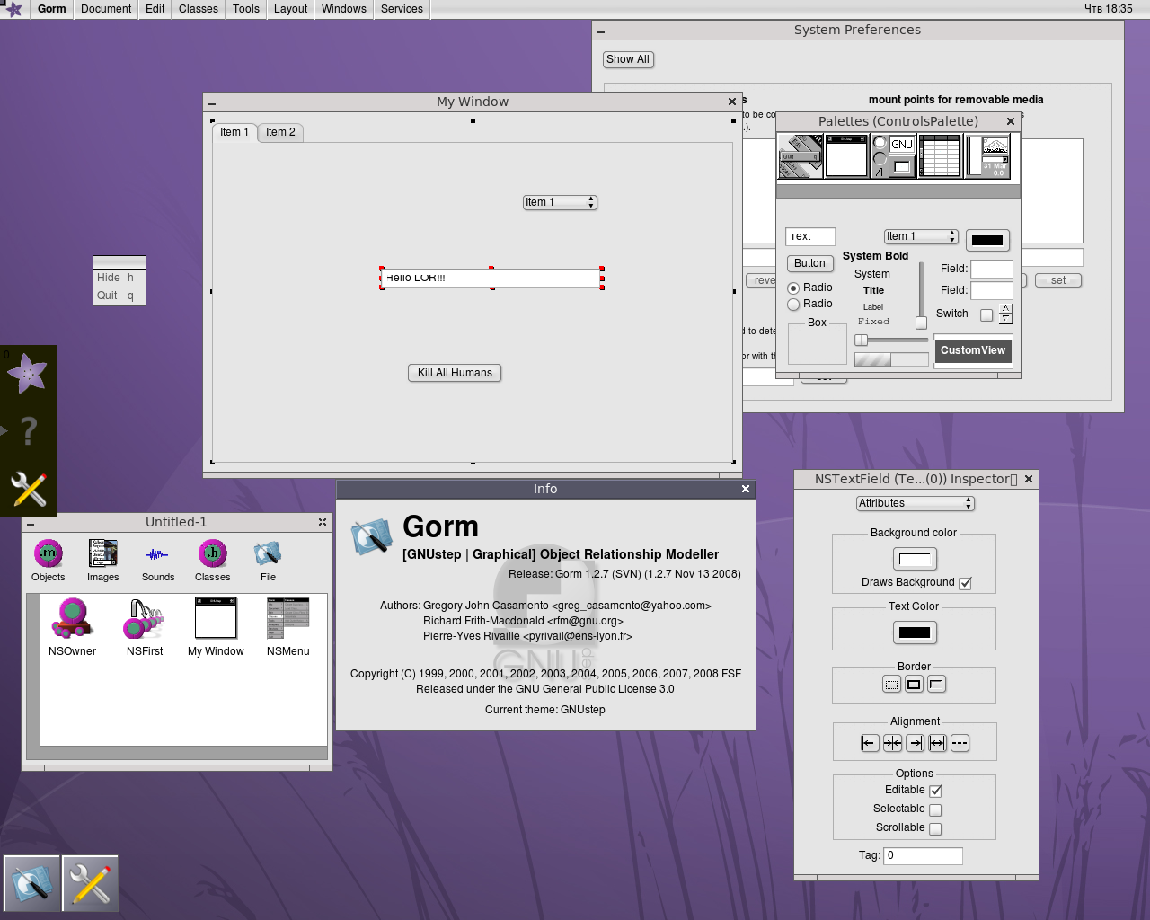Open the Document menu
Viewport: 1150px width, 920px height.
(x=106, y=9)
